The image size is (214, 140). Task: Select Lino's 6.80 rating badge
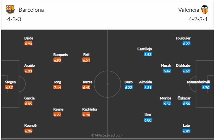(148, 120)
